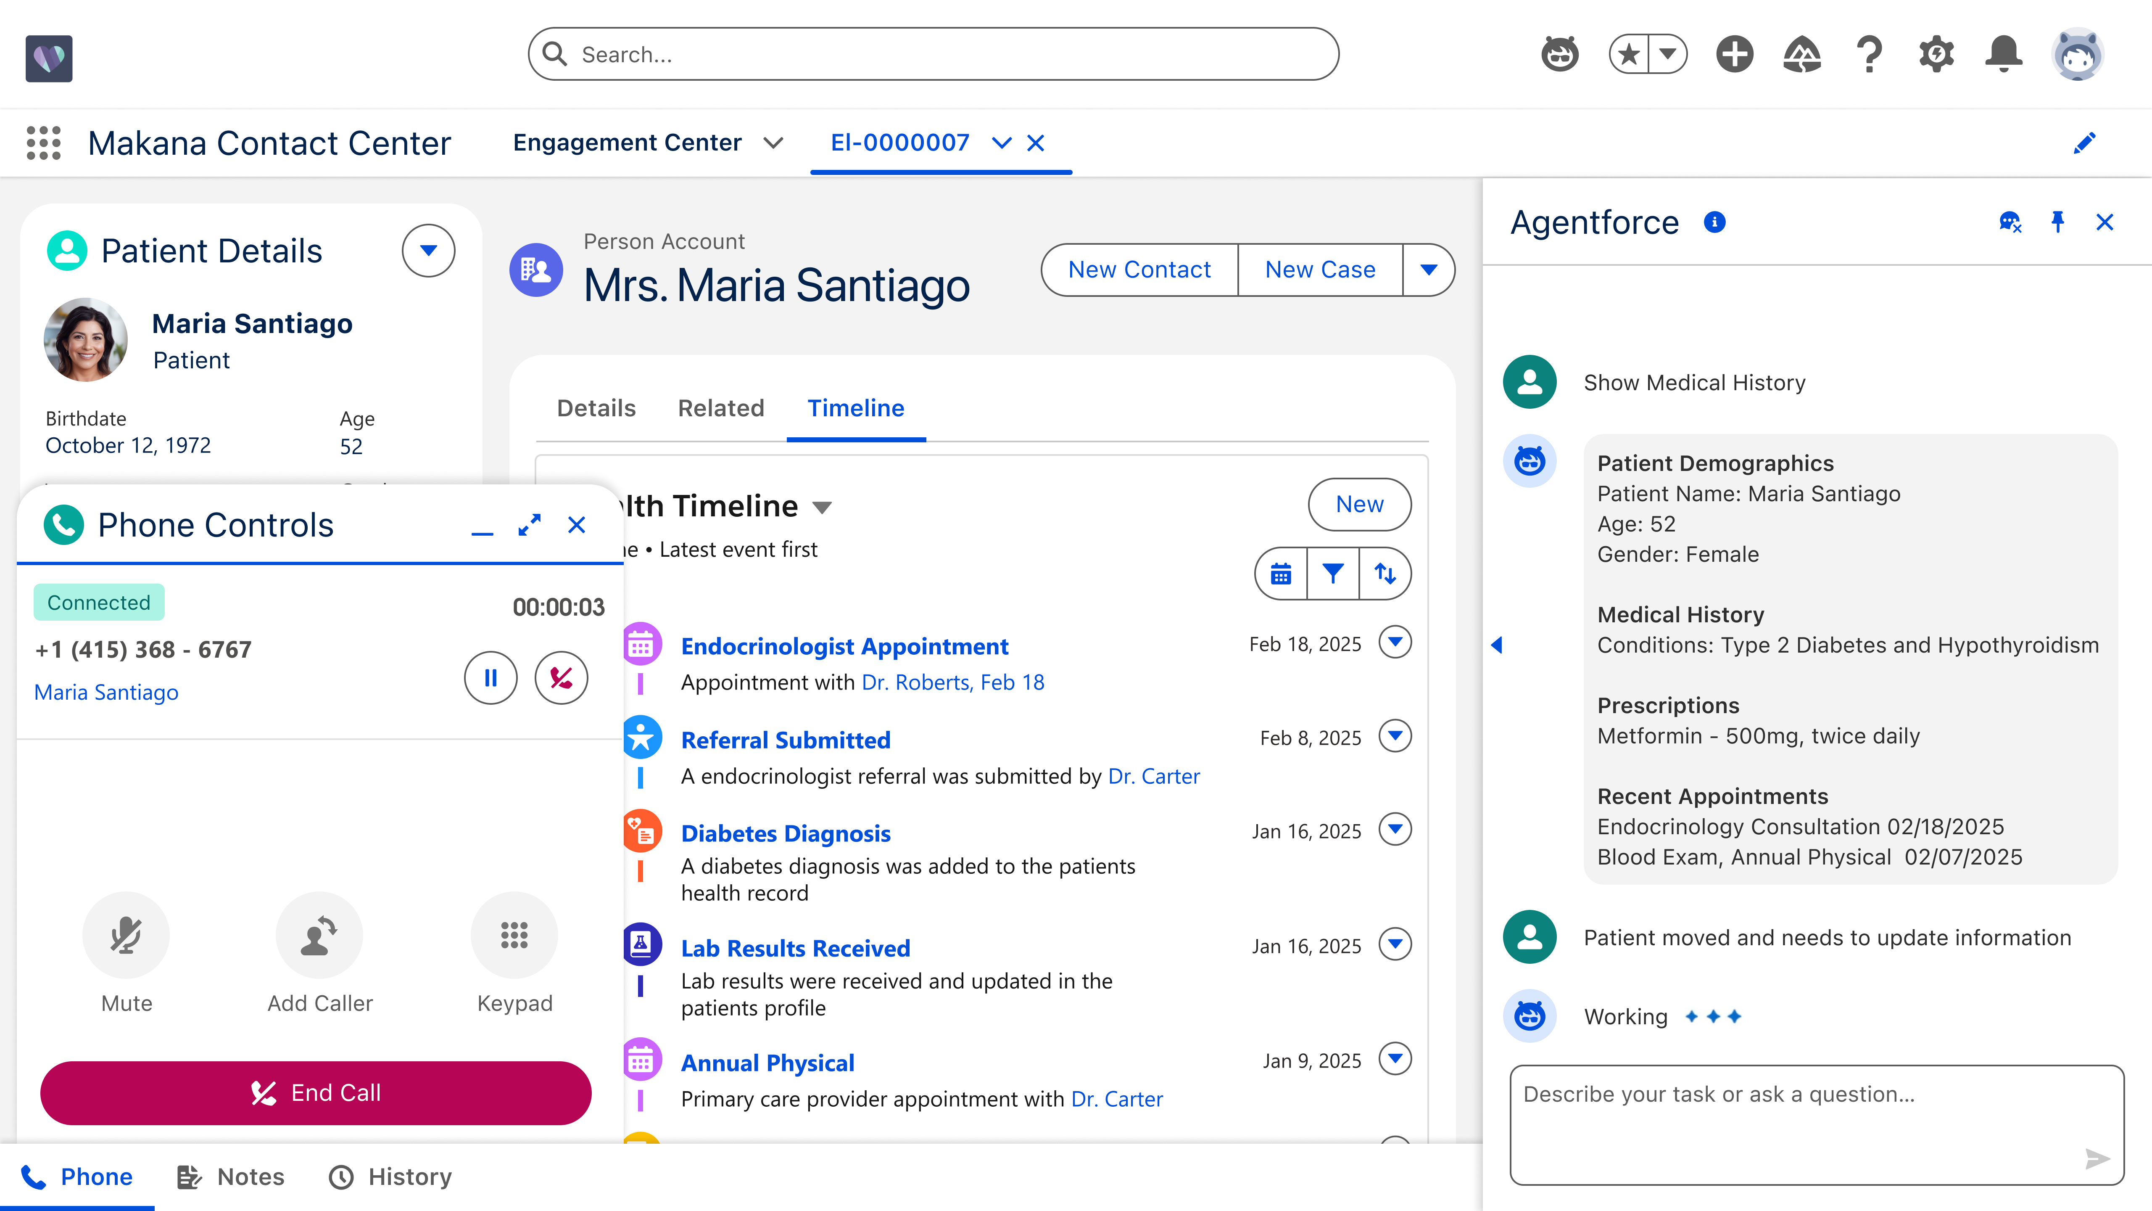2152x1211 pixels.
Task: Expand the Endocrinologist Appointment entry menu
Action: point(1394,643)
